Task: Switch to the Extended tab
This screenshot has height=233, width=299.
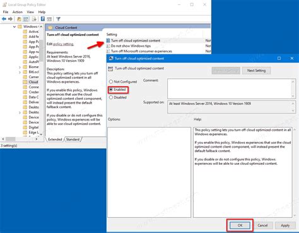Action: tap(55, 140)
